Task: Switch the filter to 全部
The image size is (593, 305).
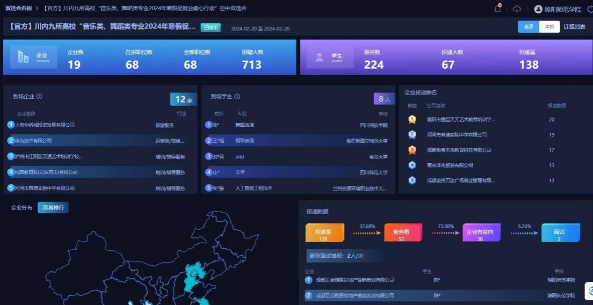Action: 528,27
